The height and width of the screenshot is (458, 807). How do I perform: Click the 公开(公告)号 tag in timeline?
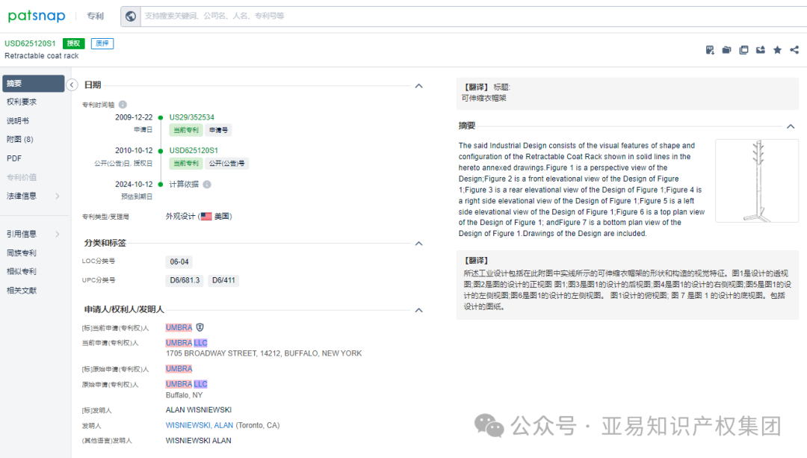(x=226, y=163)
